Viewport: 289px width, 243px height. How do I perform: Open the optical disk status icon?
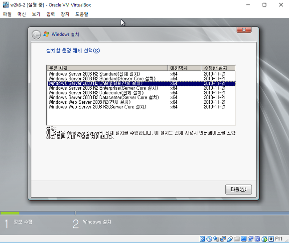pos(209,239)
